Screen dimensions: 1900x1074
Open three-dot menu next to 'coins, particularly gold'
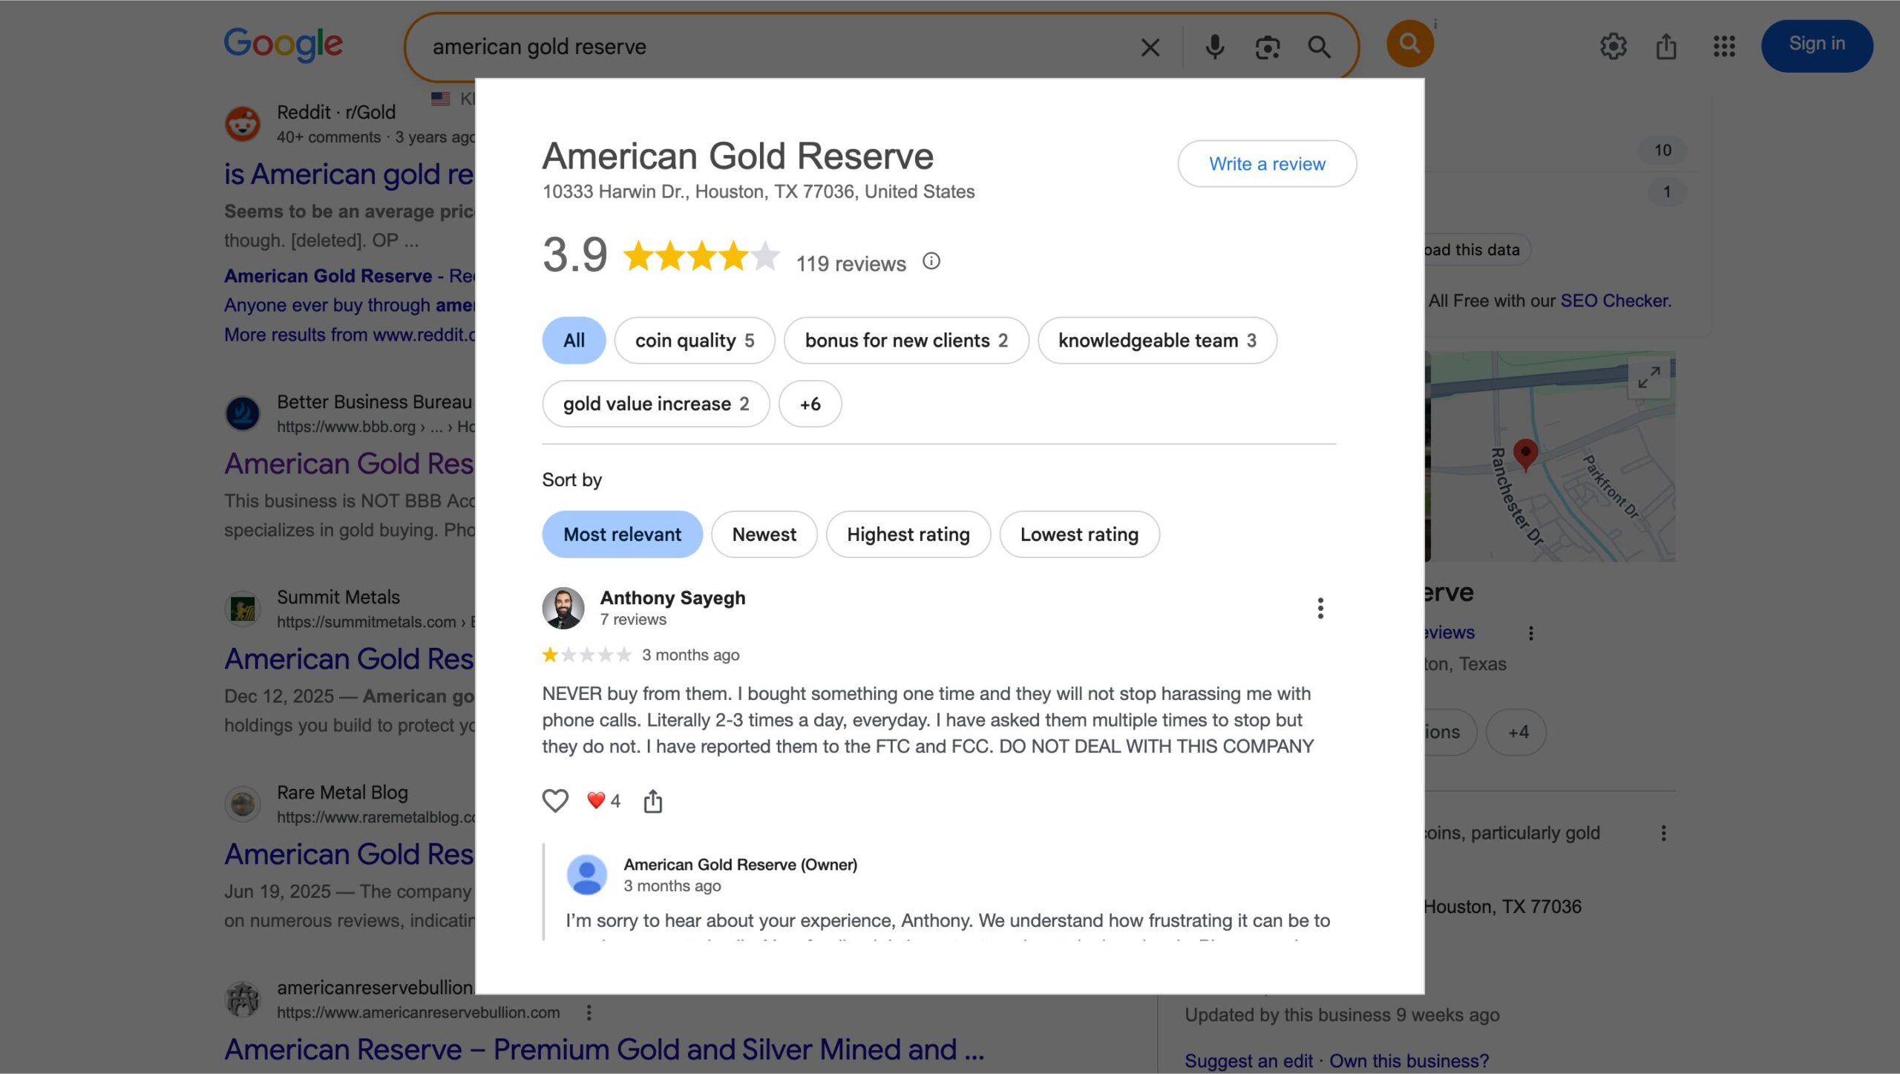1663,833
